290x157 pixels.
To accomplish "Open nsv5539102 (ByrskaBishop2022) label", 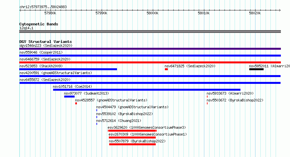I will coord(124,114).
